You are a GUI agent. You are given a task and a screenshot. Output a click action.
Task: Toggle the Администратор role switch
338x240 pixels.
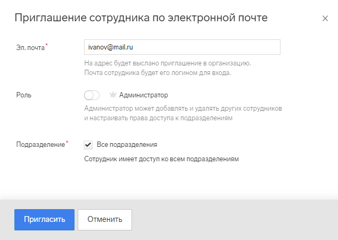(x=92, y=95)
